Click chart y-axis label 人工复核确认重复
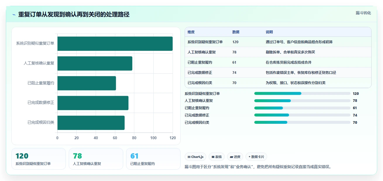The image size is (383, 181). pos(39,63)
